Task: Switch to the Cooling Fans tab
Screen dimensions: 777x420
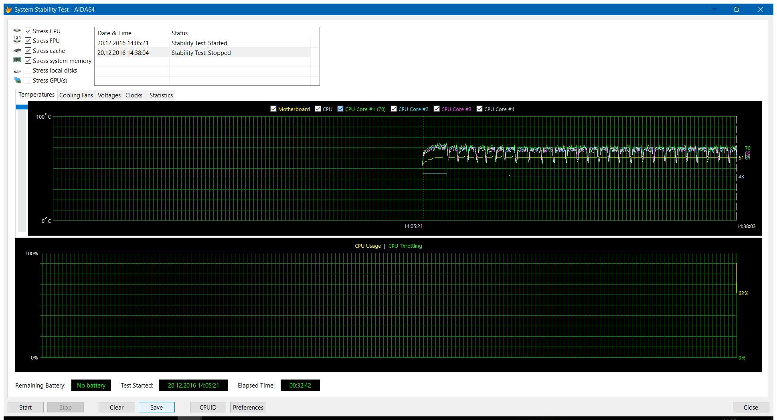Action: click(x=76, y=95)
